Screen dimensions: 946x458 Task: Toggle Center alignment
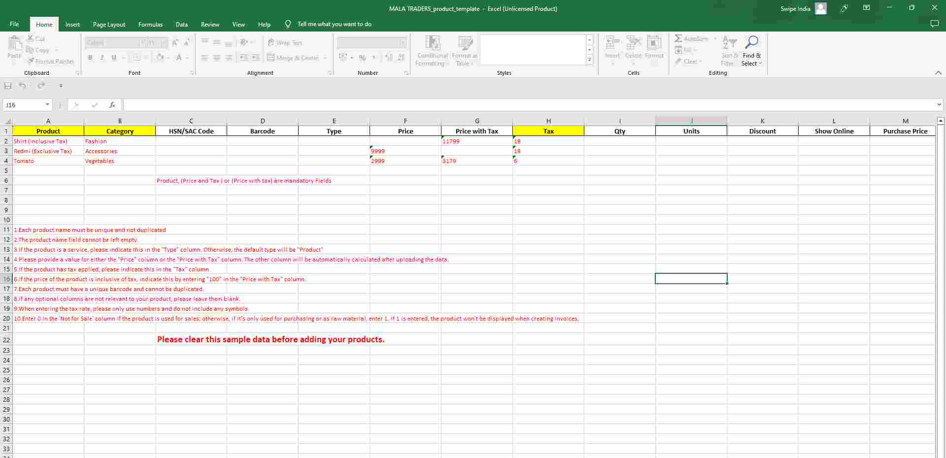216,58
